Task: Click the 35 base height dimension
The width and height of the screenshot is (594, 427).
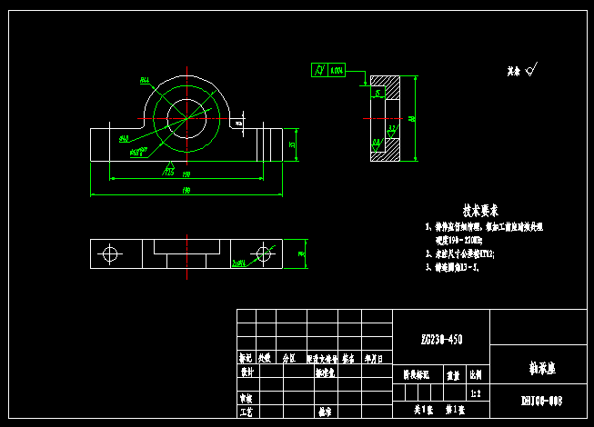Action: coord(293,144)
